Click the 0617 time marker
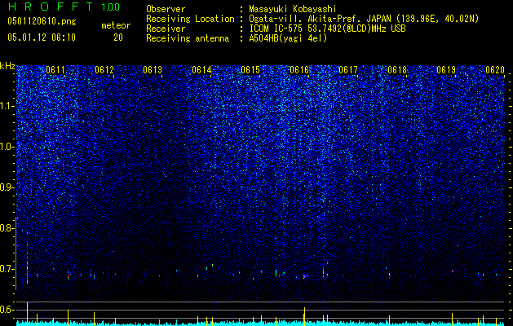This screenshot has width=513, height=326. tap(348, 70)
